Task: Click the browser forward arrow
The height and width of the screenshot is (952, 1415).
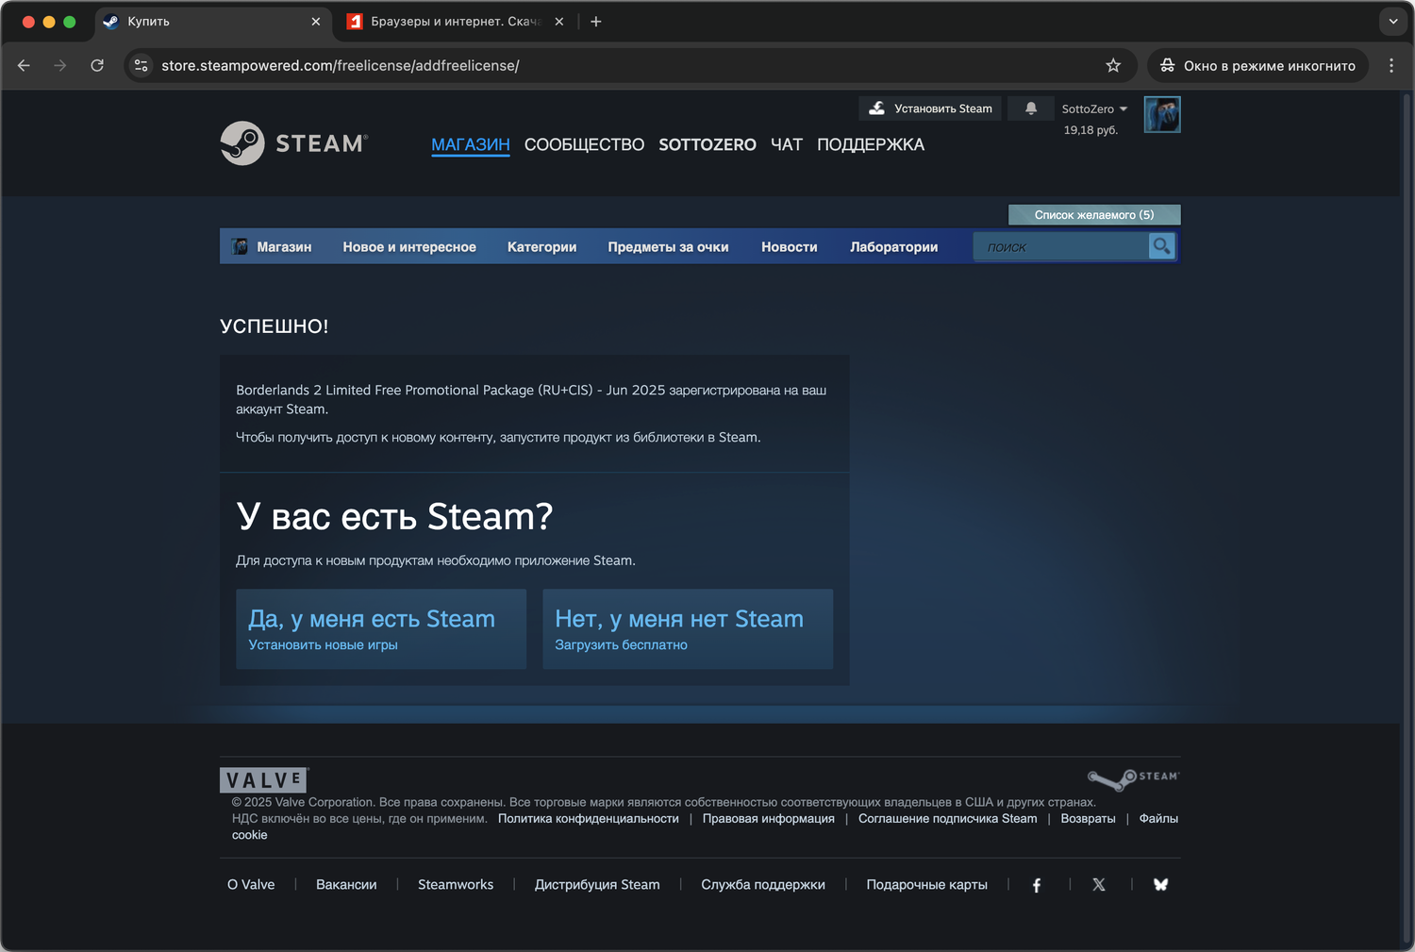Action: point(60,65)
